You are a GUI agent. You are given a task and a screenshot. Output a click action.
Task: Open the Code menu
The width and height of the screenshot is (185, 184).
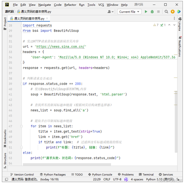(58, 5)
